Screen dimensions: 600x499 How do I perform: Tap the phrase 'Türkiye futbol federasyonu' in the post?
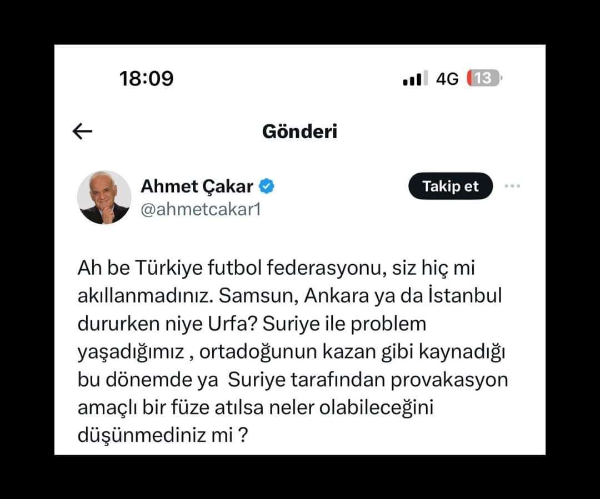[x=258, y=268]
